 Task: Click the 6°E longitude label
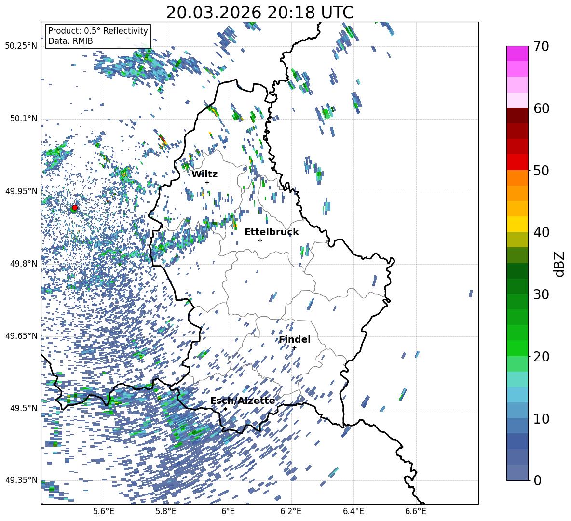click(x=228, y=511)
